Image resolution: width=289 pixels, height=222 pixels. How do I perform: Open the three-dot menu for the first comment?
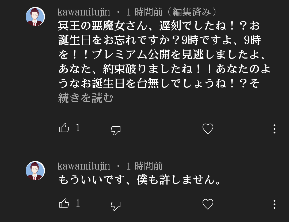[274, 129]
